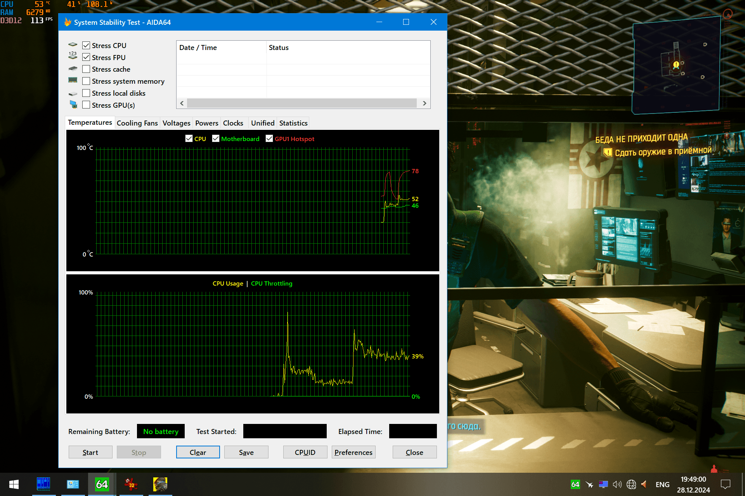Open the Clocks tab
Viewport: 745px width, 496px height.
coord(233,123)
